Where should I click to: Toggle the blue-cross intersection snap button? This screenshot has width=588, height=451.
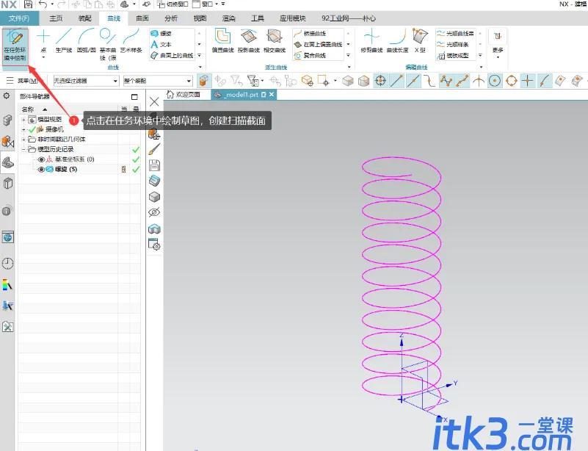click(x=527, y=81)
